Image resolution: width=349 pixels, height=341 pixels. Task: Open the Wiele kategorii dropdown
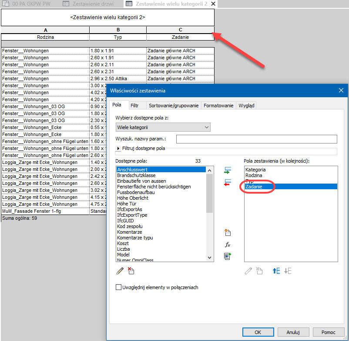point(163,127)
